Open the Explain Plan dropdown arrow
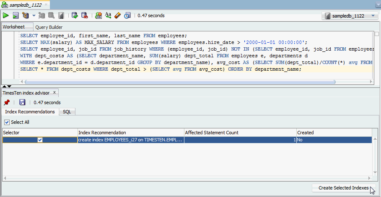 (34, 15)
